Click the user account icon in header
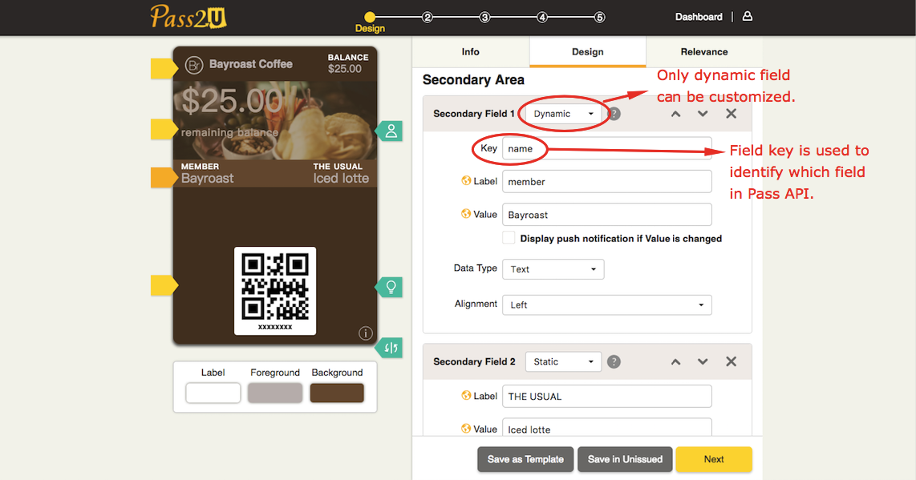Image resolution: width=916 pixels, height=480 pixels. click(747, 16)
